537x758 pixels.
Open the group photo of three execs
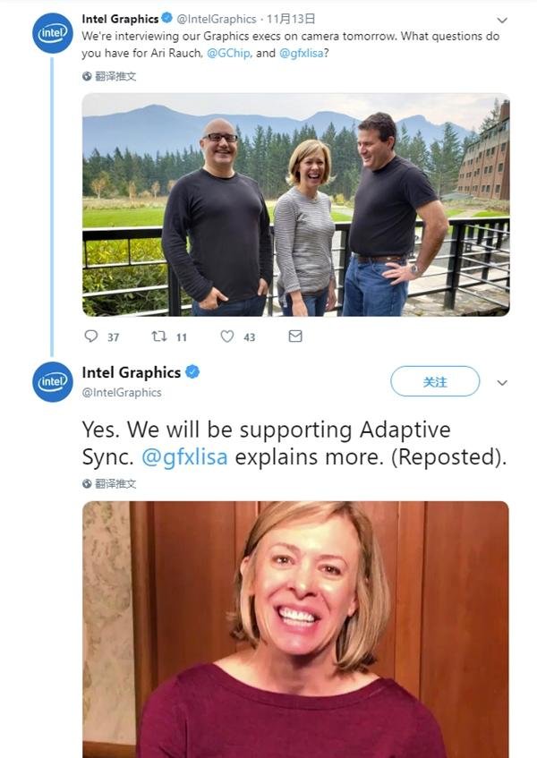295,204
